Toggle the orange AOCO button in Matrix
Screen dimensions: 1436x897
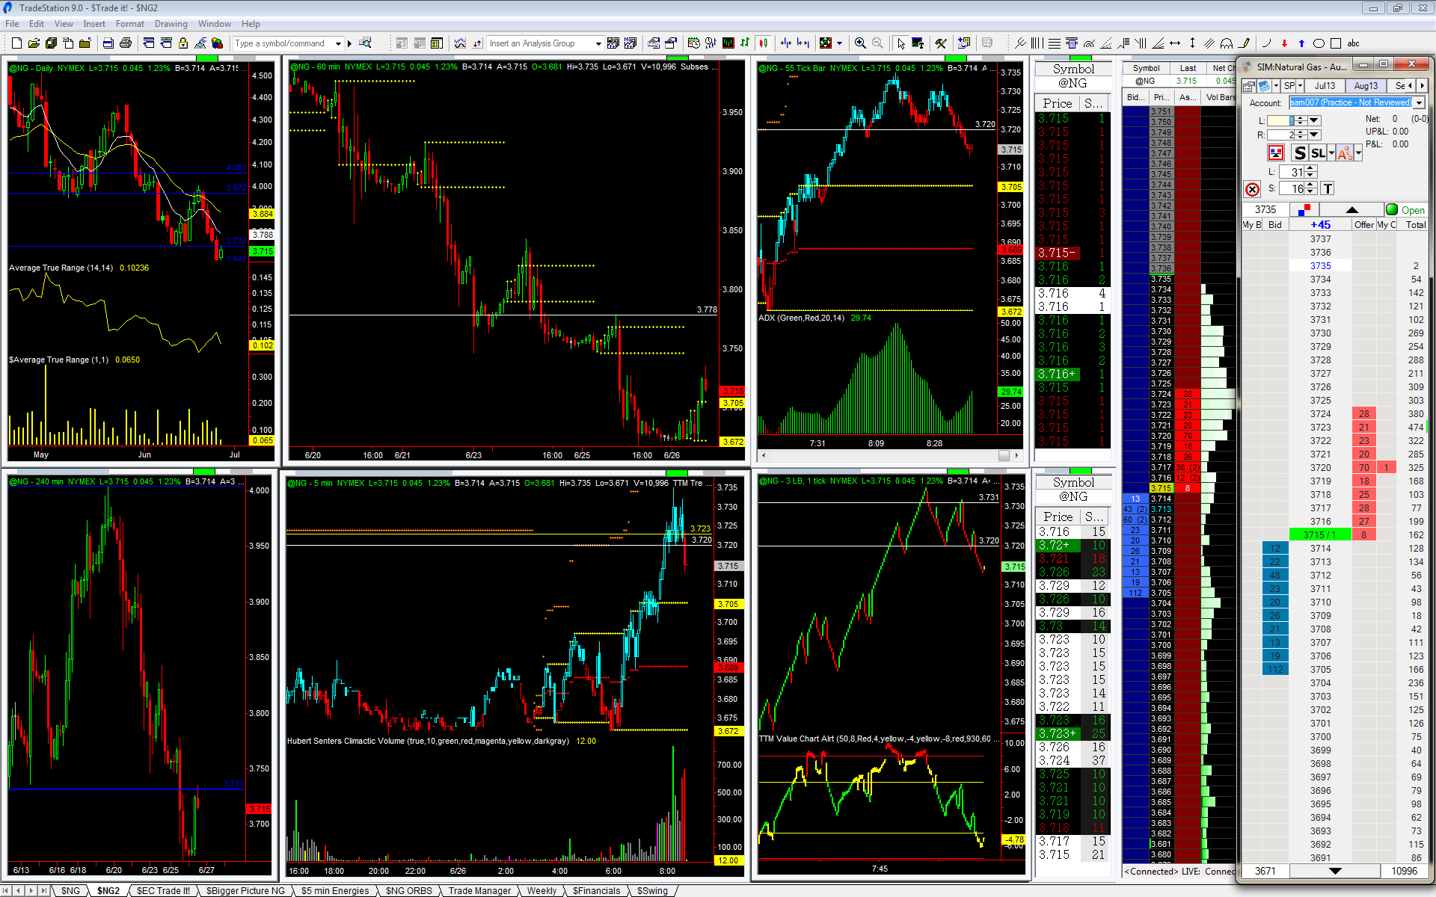pos(1344,153)
